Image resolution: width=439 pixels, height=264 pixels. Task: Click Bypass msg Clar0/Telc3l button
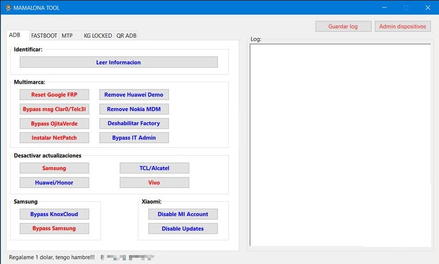coord(54,109)
